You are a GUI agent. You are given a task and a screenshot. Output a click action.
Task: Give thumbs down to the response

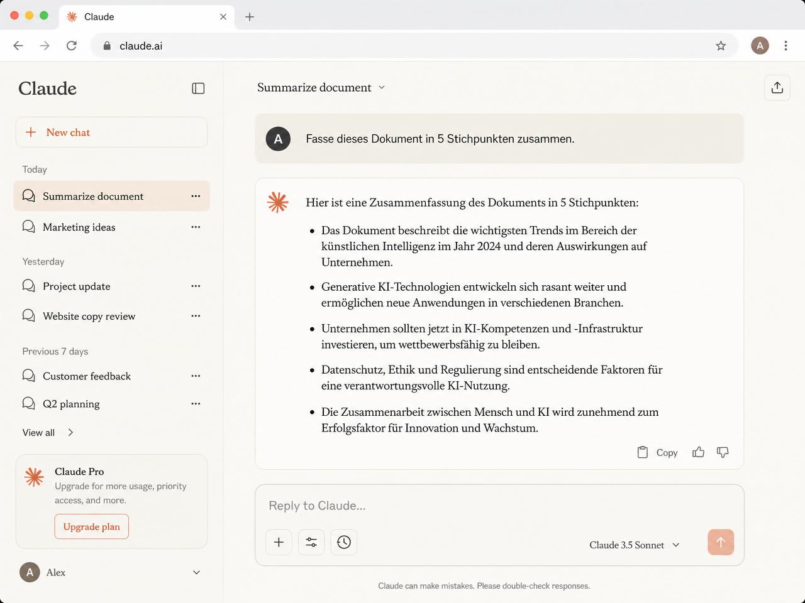(723, 452)
